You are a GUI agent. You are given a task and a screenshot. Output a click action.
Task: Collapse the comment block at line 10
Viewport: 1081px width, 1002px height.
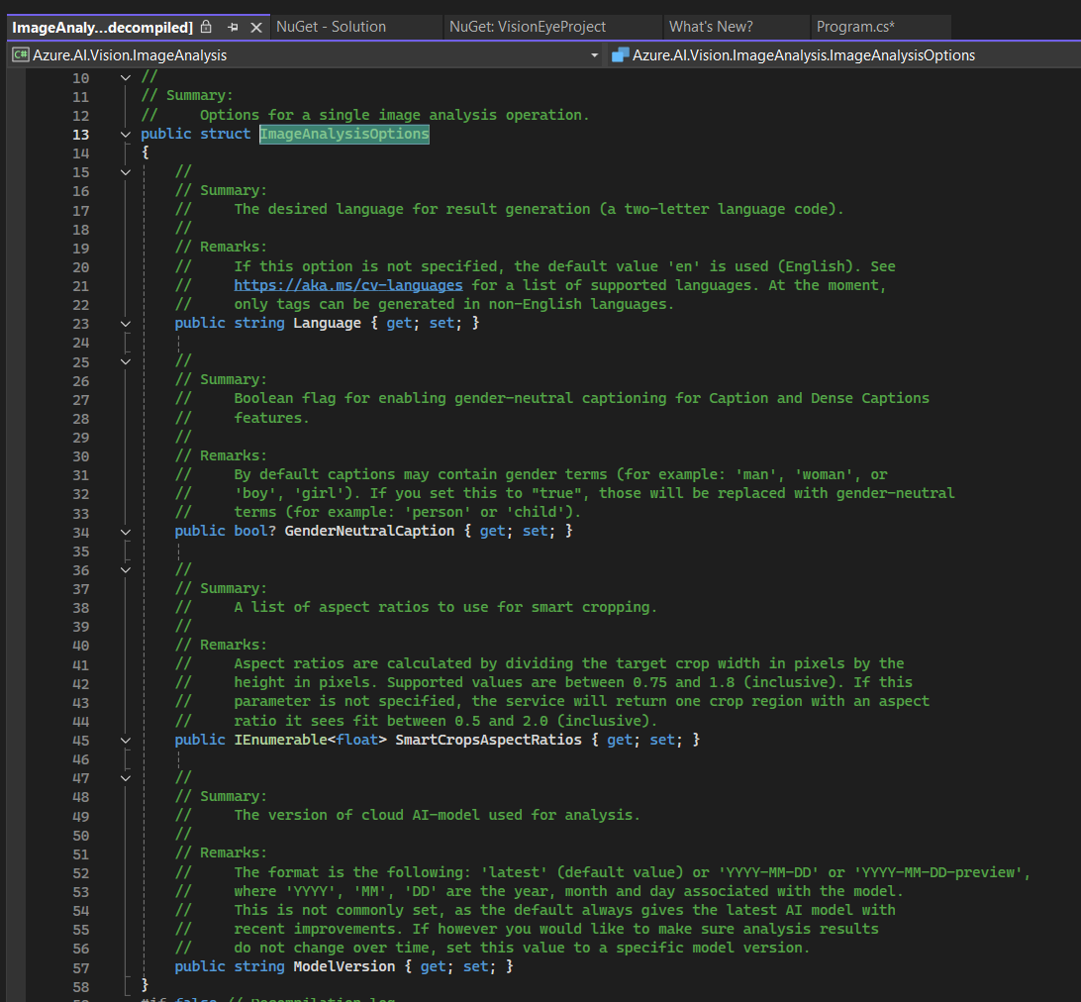126,77
